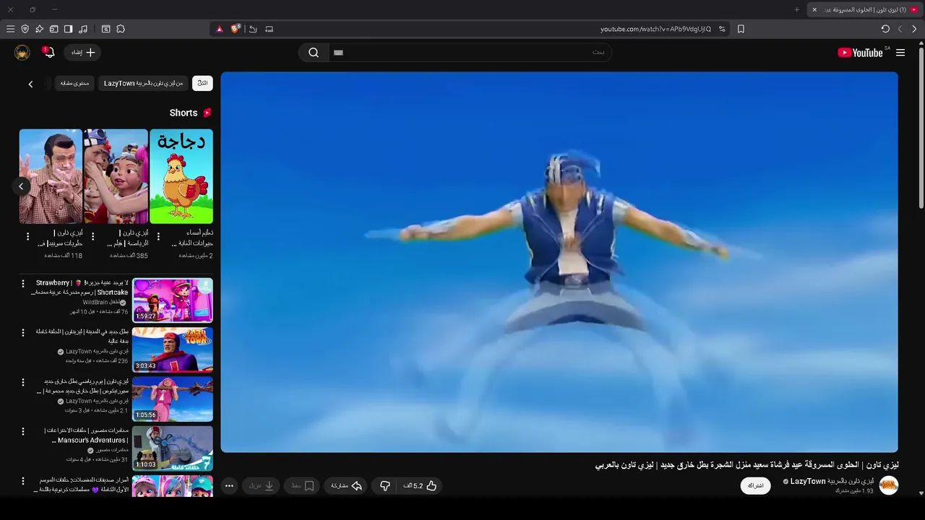Dislike the video with thumbs-down button

coord(385,486)
